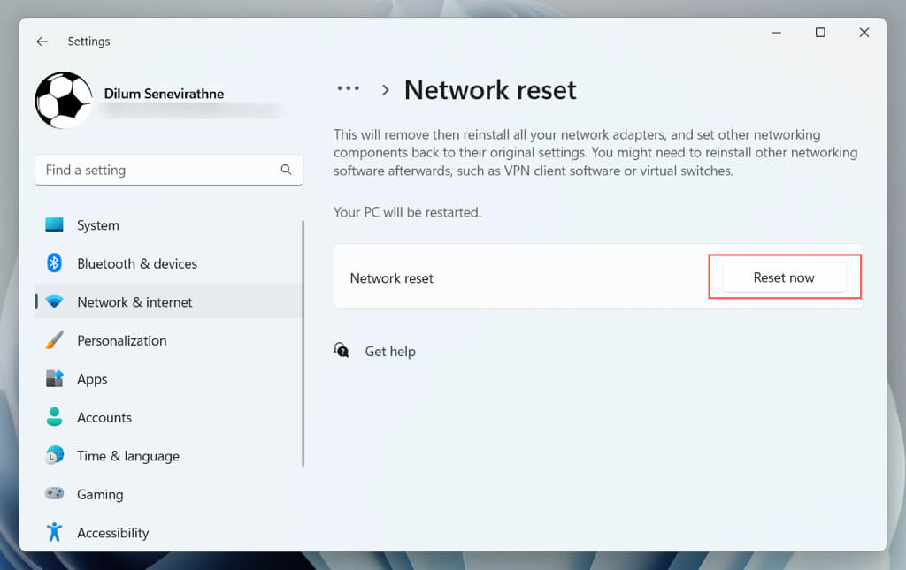Click the Personalization paintbrush icon

coord(55,340)
